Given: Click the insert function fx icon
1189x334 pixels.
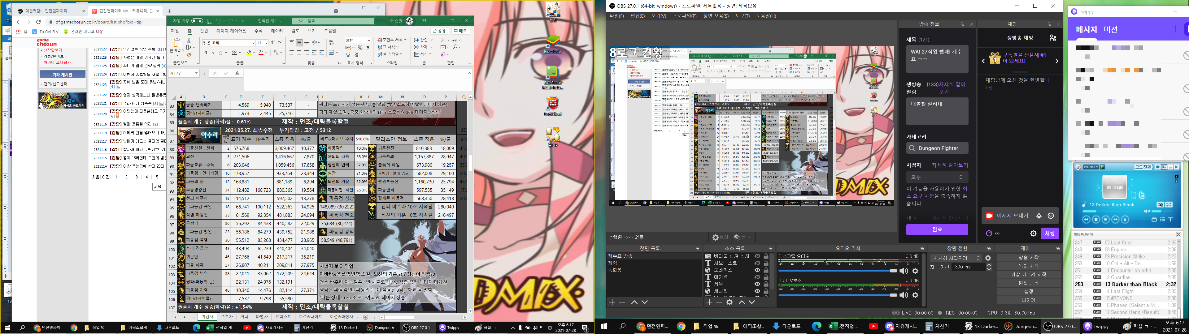Looking at the screenshot, I should click(237, 73).
